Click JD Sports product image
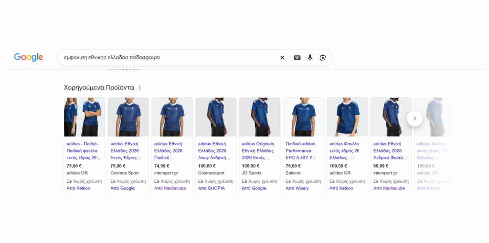The image size is (489, 243). [260, 117]
